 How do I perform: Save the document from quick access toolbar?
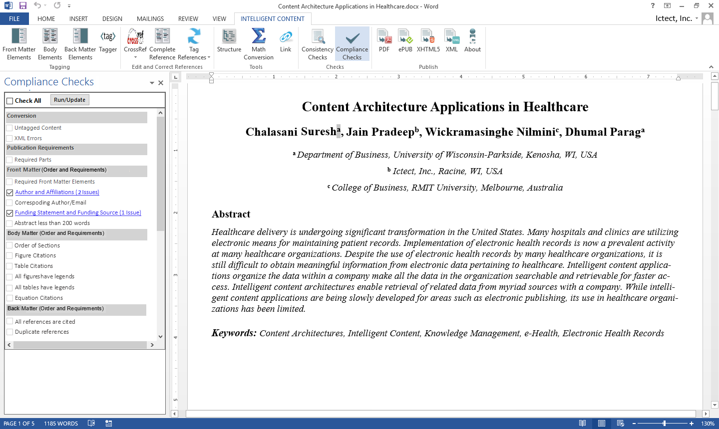(x=22, y=5)
